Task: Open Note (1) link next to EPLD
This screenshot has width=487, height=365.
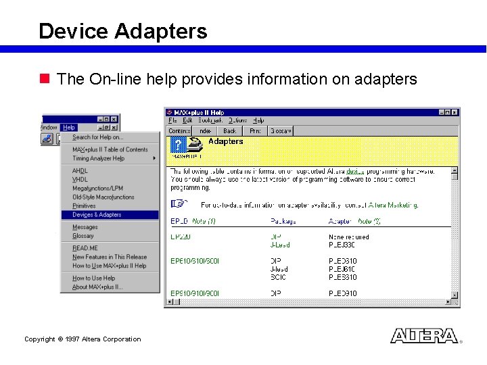Action: (204, 221)
